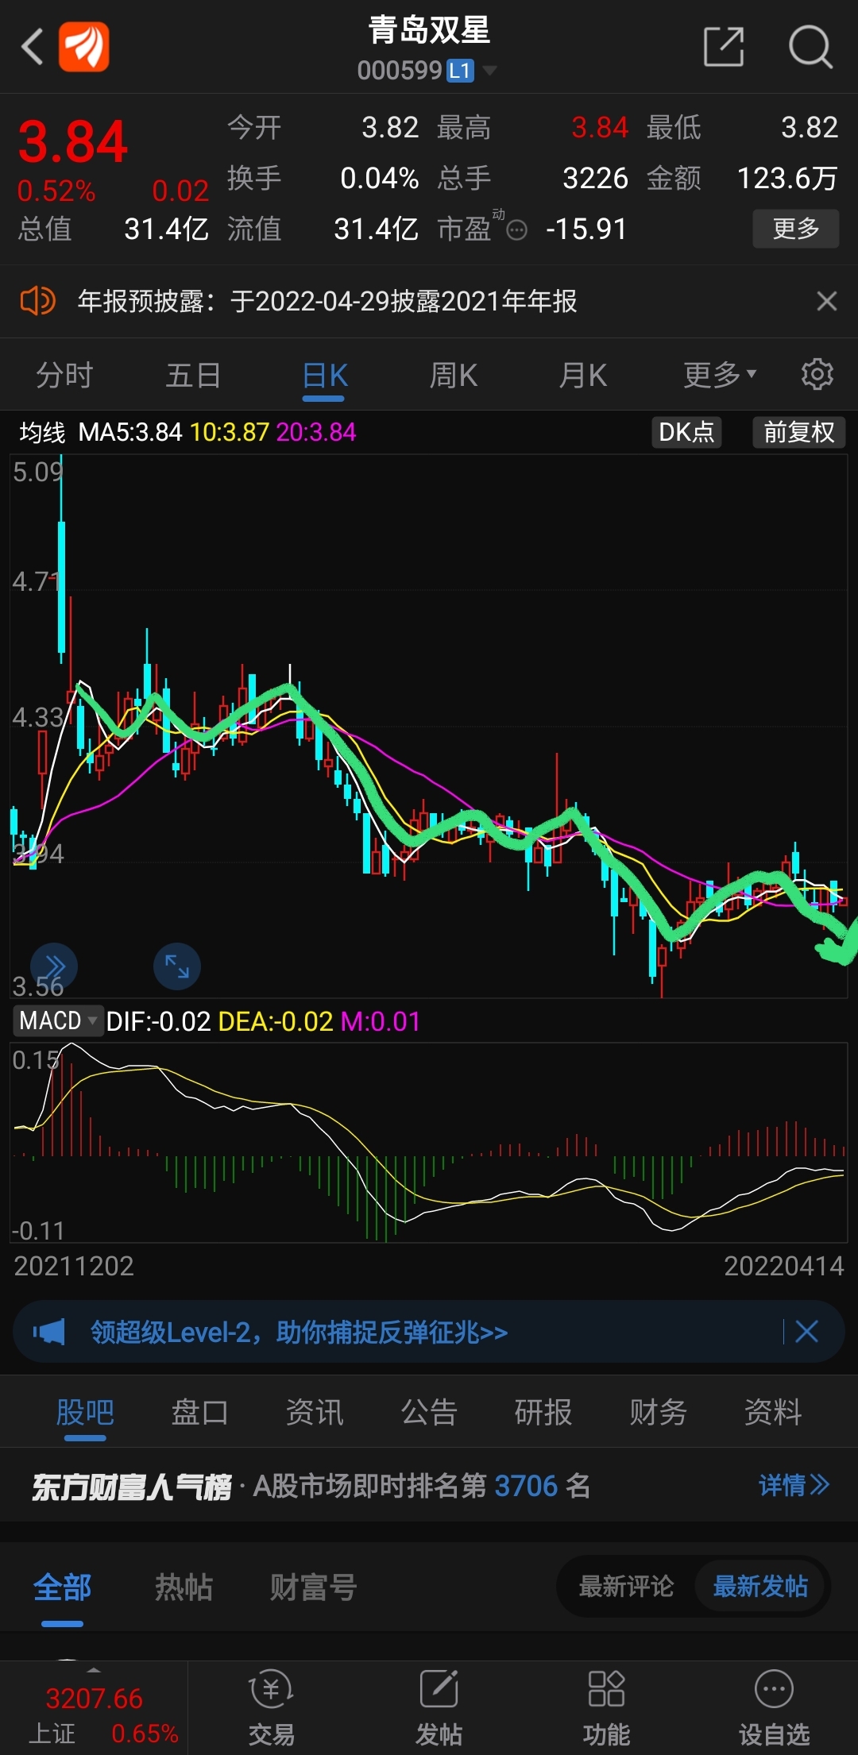Open the 更多 chart period dropdown
This screenshot has height=1755, width=858.
pos(719,375)
